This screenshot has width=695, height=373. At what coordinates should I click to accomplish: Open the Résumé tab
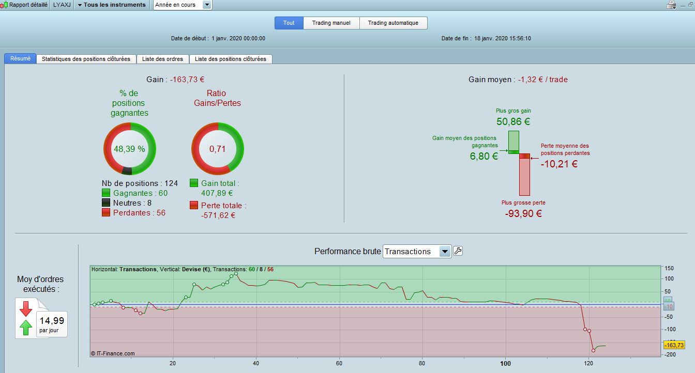point(21,59)
